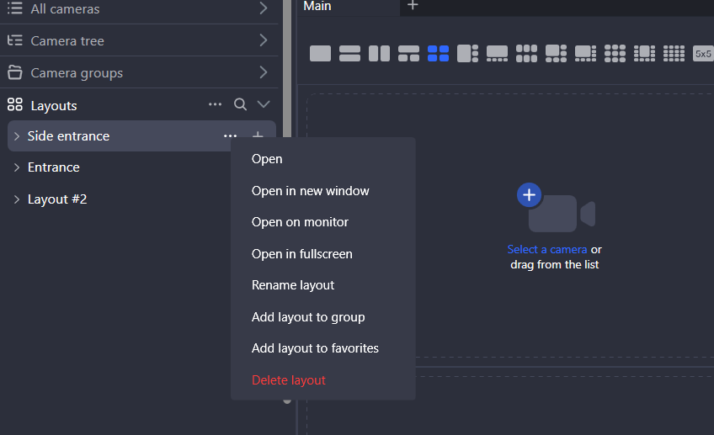Click the plus icon on Side entrance row
The image size is (714, 435).
tap(258, 136)
